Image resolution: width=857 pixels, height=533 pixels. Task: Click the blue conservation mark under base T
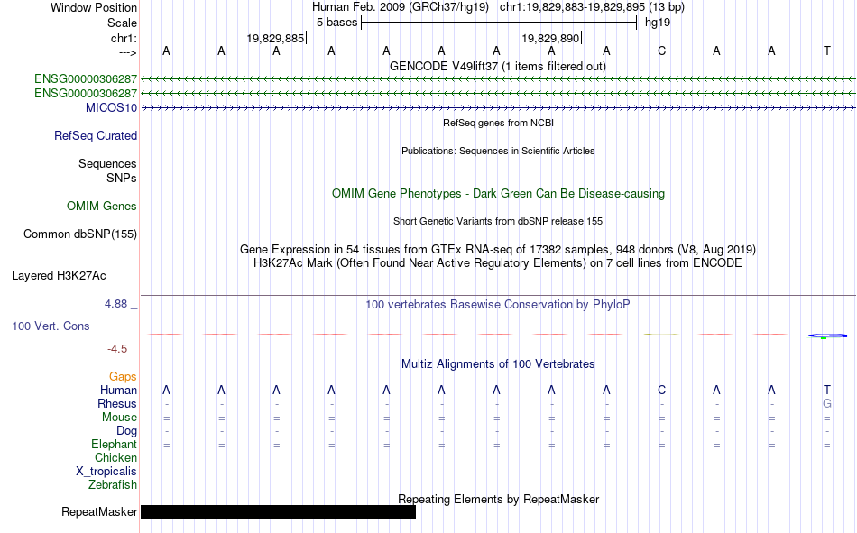coord(827,335)
